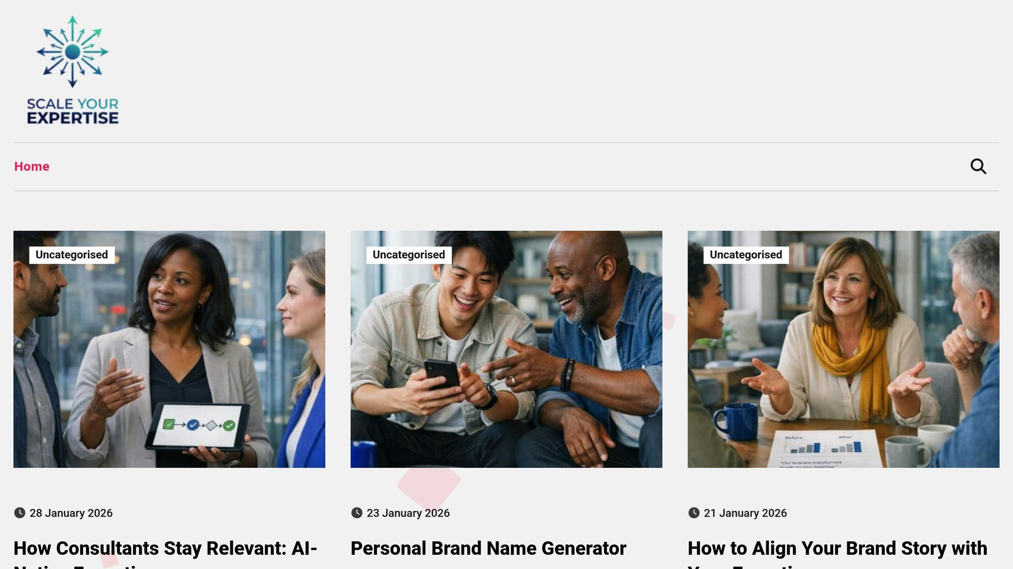Click the clock icon beside 23 January 2026
This screenshot has width=1013, height=569.
click(x=357, y=513)
